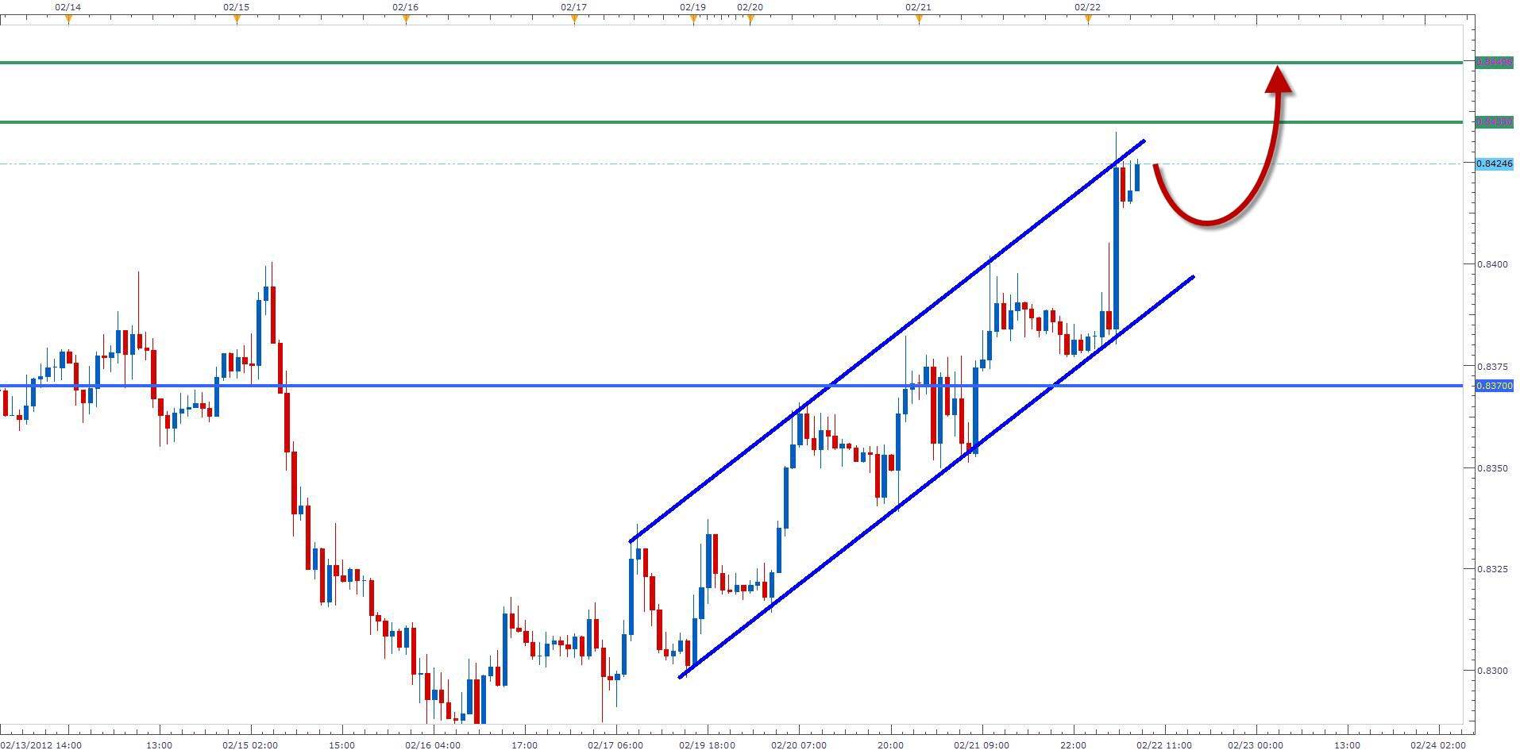1520x754 pixels.
Task: Click the blue 0.83700 price label
Action: click(1494, 386)
